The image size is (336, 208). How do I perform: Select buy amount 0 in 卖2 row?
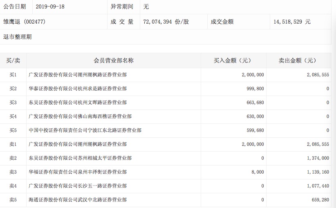tap(262, 158)
